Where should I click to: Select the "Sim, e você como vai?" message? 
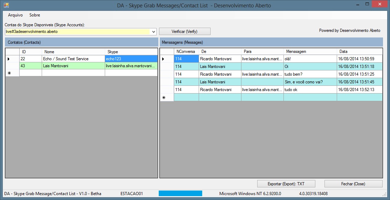(x=310, y=82)
